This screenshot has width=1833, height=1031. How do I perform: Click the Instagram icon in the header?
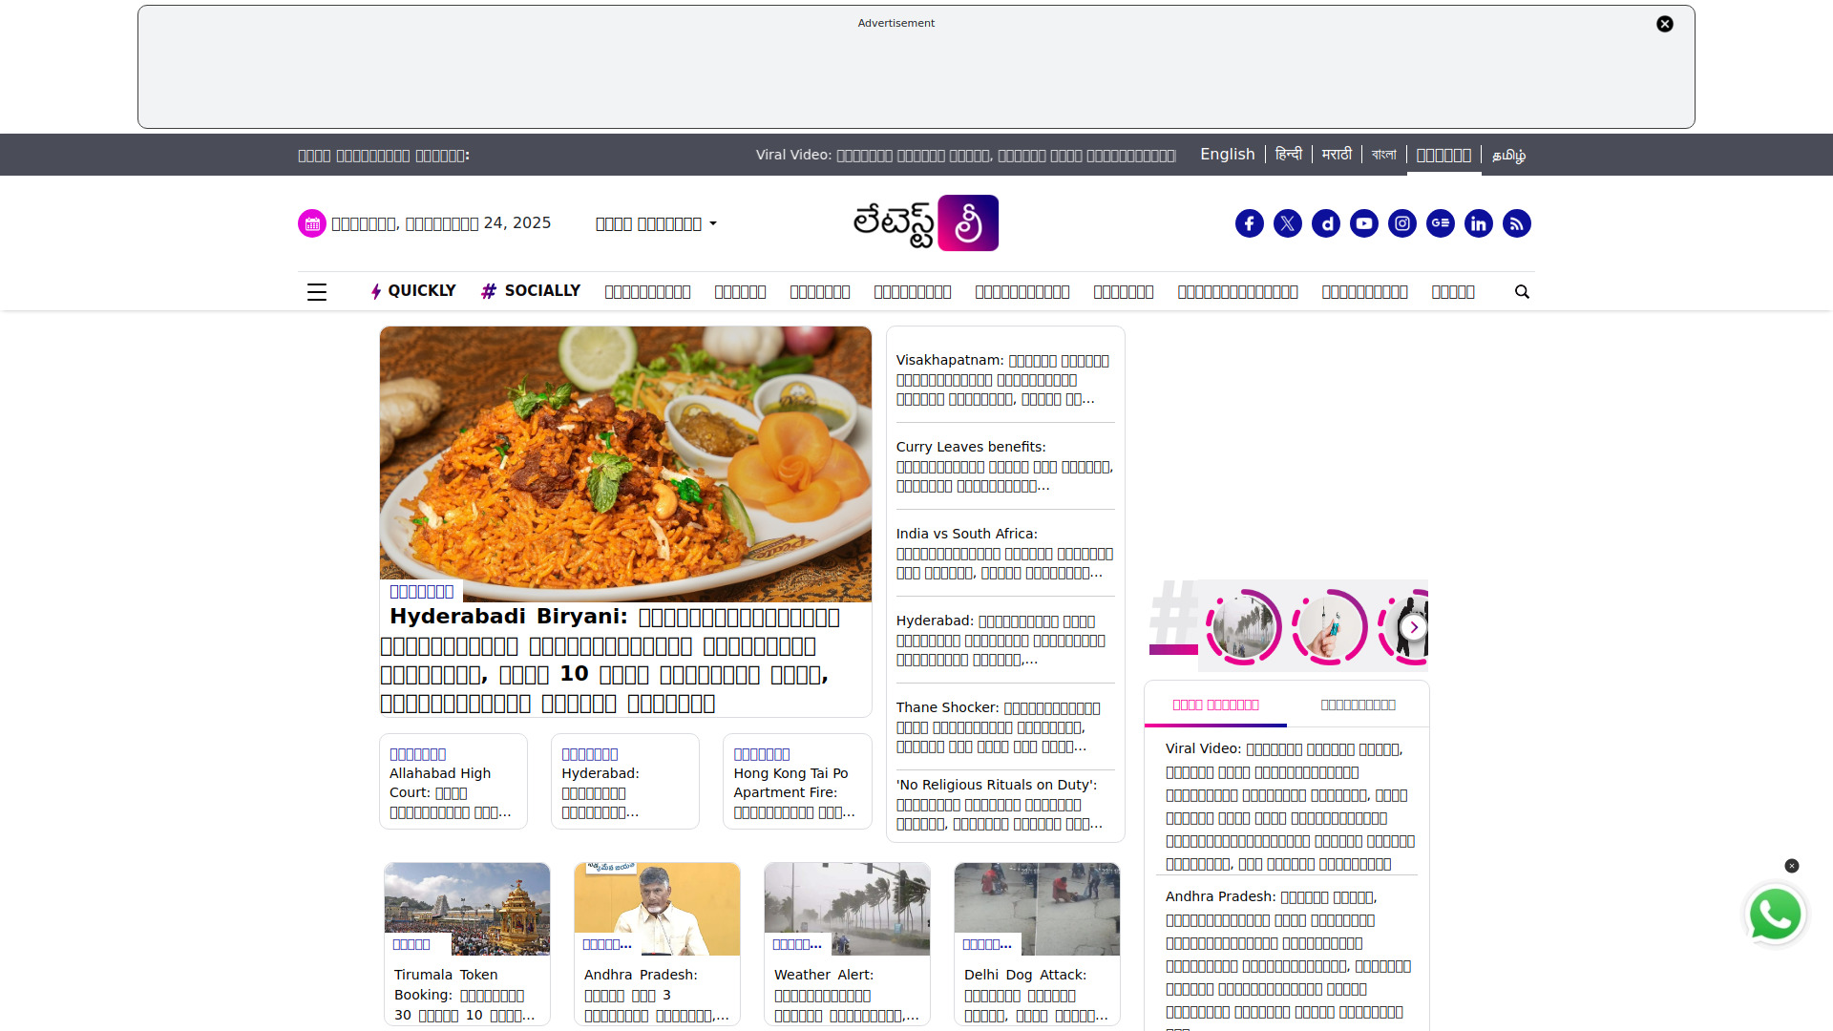(1401, 222)
